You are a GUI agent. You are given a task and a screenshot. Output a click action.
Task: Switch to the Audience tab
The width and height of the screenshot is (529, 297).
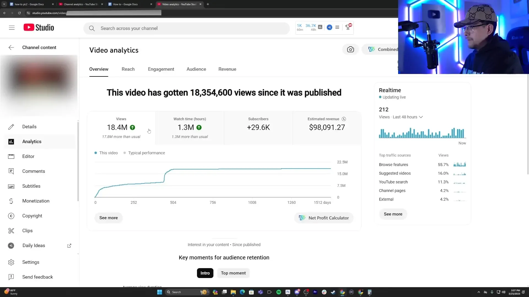[x=196, y=69]
